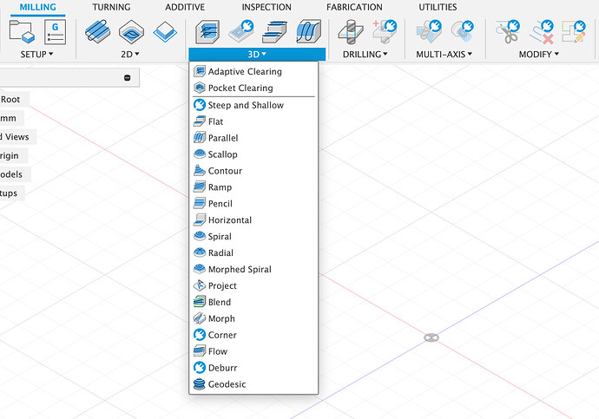The image size is (599, 419).
Task: Click the 3D Adaptive Clearing toolbar icon
Action: coord(207,32)
